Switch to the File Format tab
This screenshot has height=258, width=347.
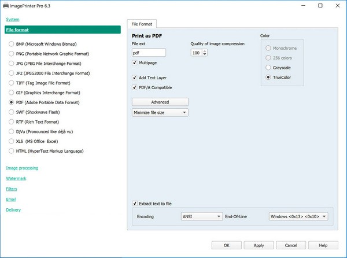(x=142, y=24)
